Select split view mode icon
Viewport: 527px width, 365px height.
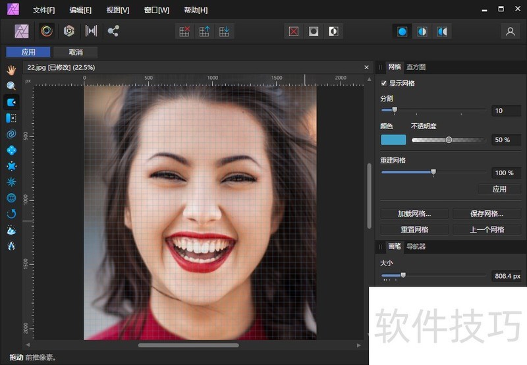tap(422, 32)
